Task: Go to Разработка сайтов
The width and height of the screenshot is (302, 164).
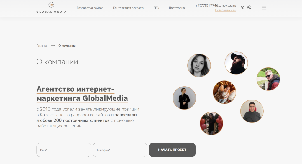Action: coord(90,8)
